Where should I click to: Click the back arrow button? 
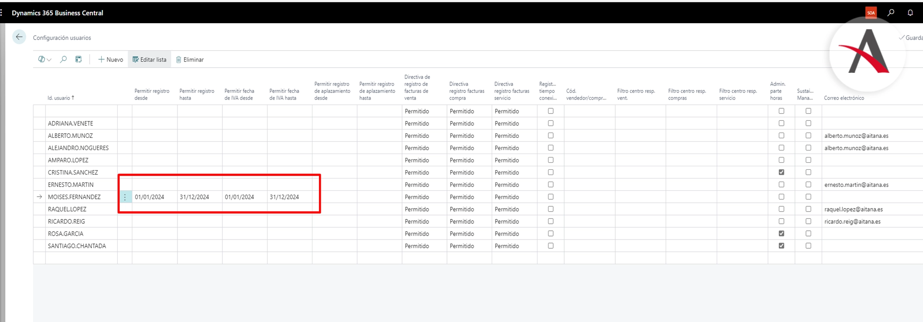click(19, 37)
